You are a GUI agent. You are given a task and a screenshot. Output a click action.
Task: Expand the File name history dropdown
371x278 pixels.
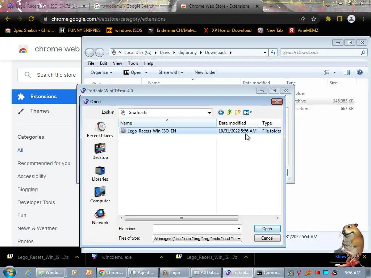click(239, 229)
